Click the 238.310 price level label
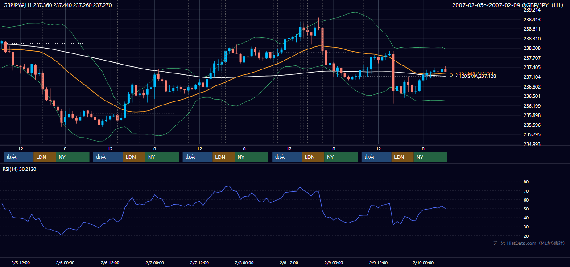The width and height of the screenshot is (570, 267). [x=531, y=39]
